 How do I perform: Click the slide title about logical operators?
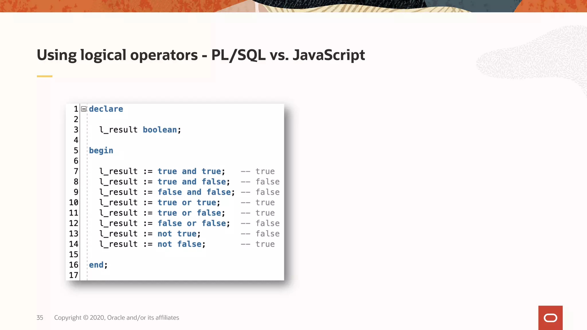point(201,55)
